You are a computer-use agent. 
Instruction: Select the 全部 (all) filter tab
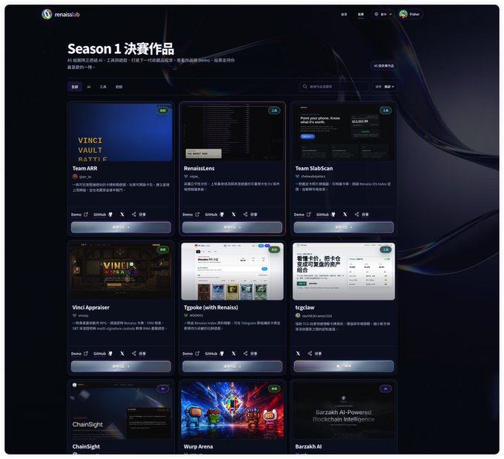click(75, 87)
